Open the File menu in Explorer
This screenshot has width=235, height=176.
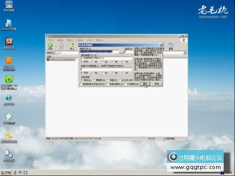click(x=51, y=40)
